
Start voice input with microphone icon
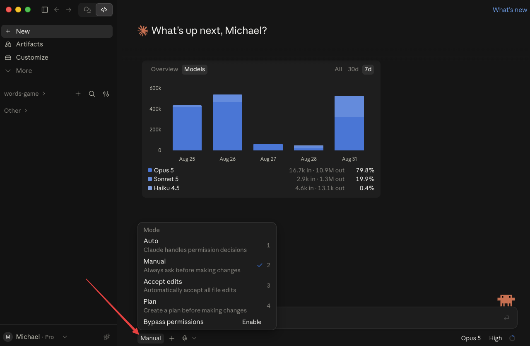click(185, 338)
